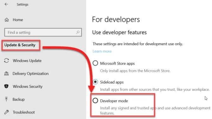The width and height of the screenshot is (212, 119).
Task: Click the Learn more link
Action: 102,51
